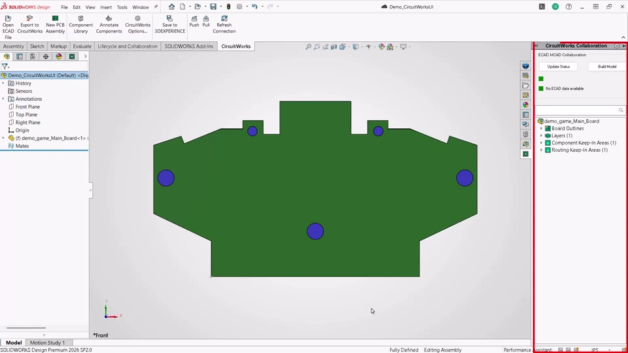628x353 pixels.
Task: Expand Board Outlines in CircuitWorks tree
Action: pos(542,129)
